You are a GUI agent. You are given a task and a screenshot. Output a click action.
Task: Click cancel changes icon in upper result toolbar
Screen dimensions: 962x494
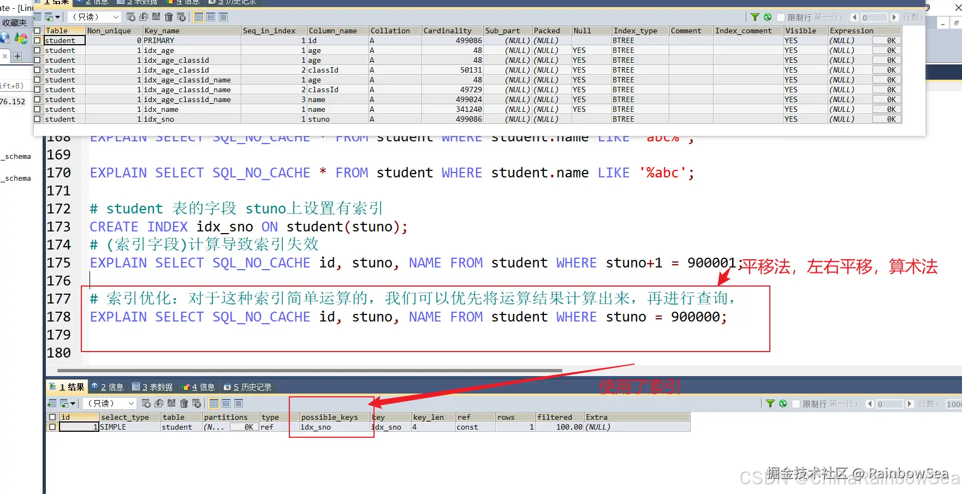pos(181,17)
